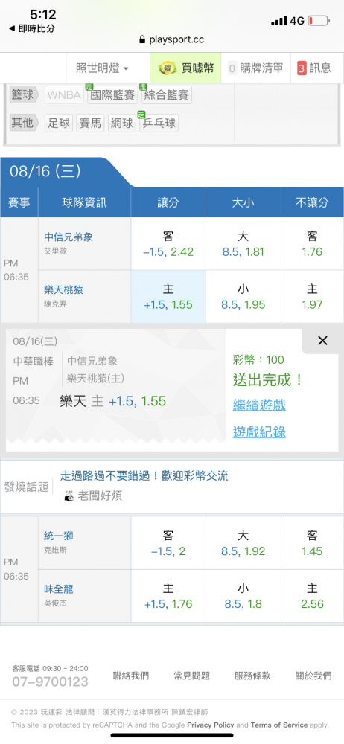Screen dimensions: 344x744
Task: Pick 中信兄弟象 客 -1.5, 2.42 spread
Action: 168,244
